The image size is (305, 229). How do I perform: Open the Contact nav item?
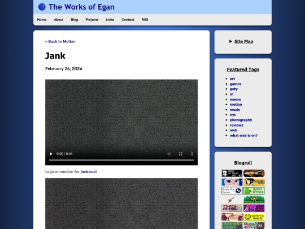coord(128,20)
